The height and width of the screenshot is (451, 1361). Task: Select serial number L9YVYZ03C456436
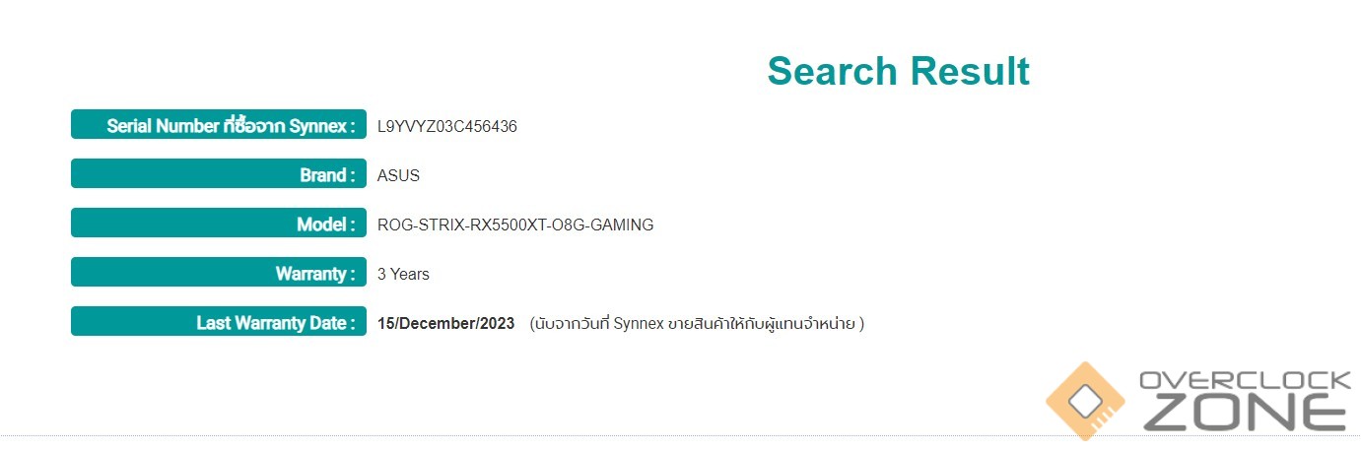click(x=447, y=126)
